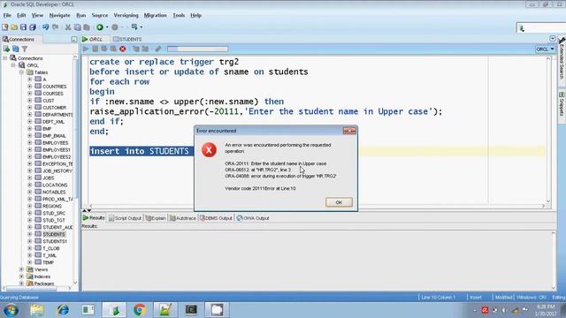Click the query progress bar in worksheet toolbar
566x318 pixels.
click(x=197, y=49)
